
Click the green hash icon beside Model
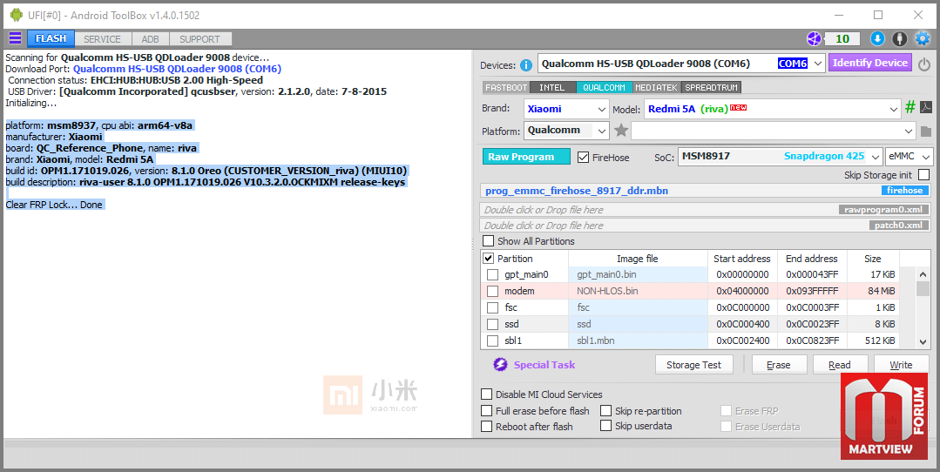point(910,108)
